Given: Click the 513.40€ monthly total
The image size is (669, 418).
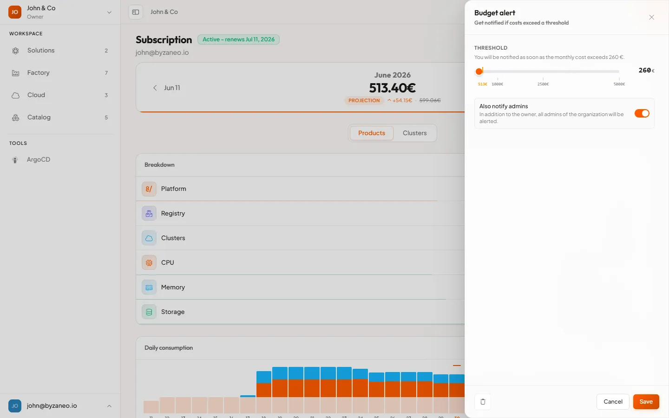Looking at the screenshot, I should point(393,88).
